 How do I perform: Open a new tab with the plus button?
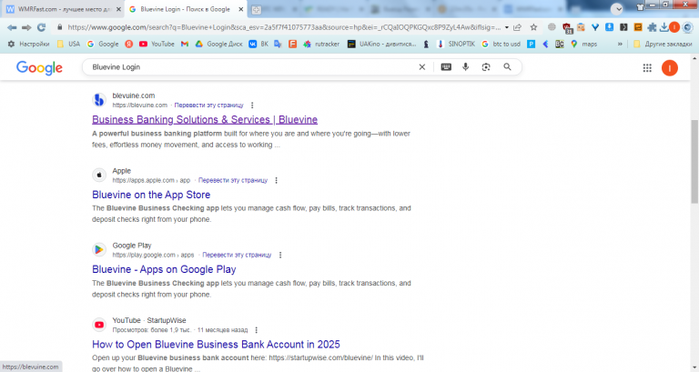click(257, 9)
